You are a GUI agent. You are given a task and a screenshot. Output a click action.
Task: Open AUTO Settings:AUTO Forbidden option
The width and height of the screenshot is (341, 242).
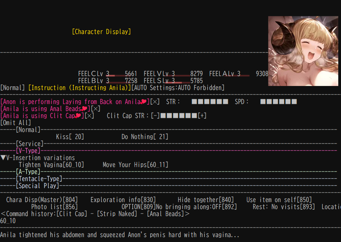[178, 88]
